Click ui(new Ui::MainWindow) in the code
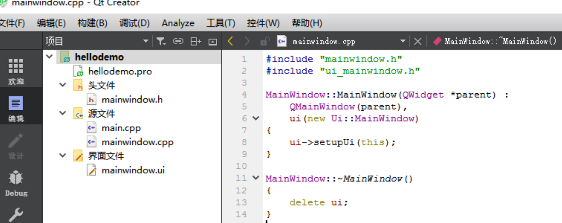The image size is (562, 223). pos(354,118)
